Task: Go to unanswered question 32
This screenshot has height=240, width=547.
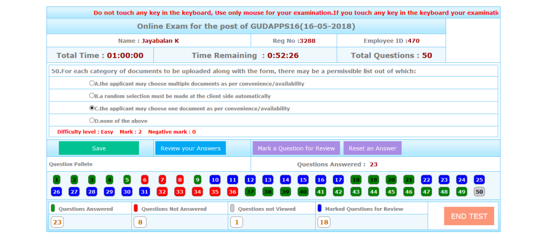Action: coord(162,191)
